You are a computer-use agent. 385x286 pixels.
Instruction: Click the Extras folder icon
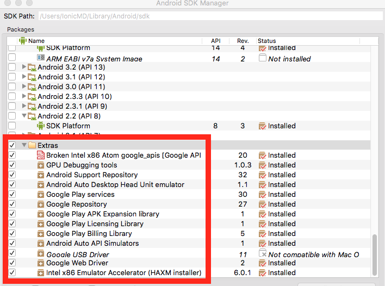pos(32,146)
